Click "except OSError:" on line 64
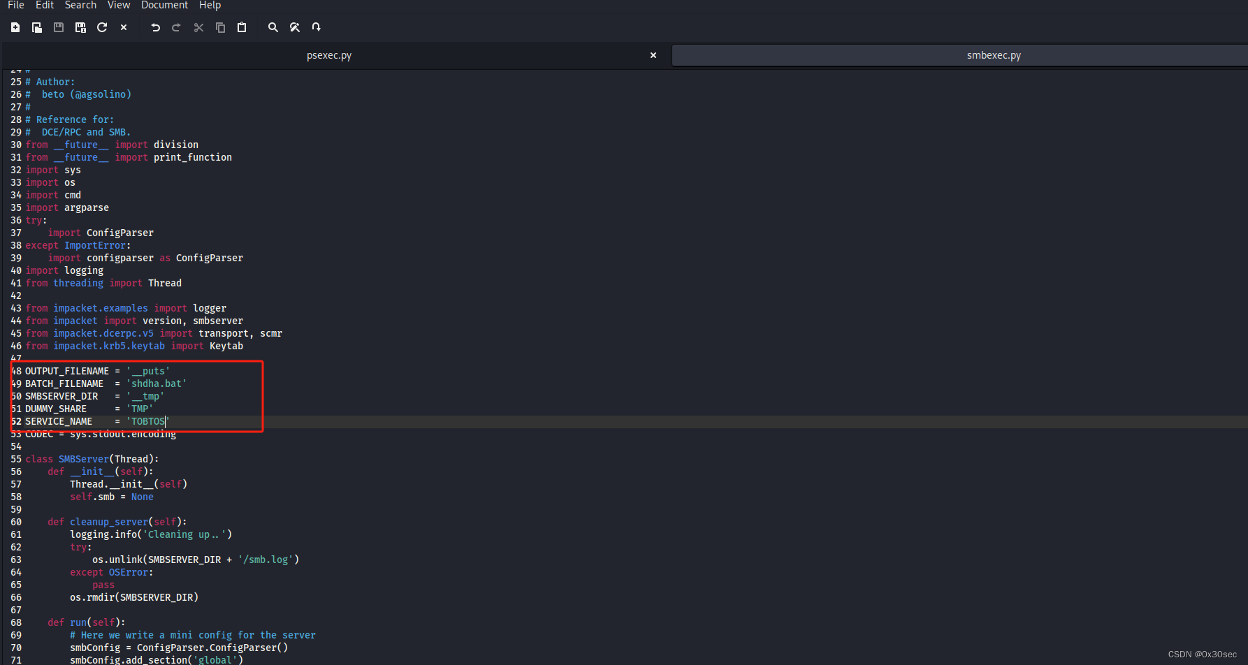The image size is (1248, 665). click(112, 572)
